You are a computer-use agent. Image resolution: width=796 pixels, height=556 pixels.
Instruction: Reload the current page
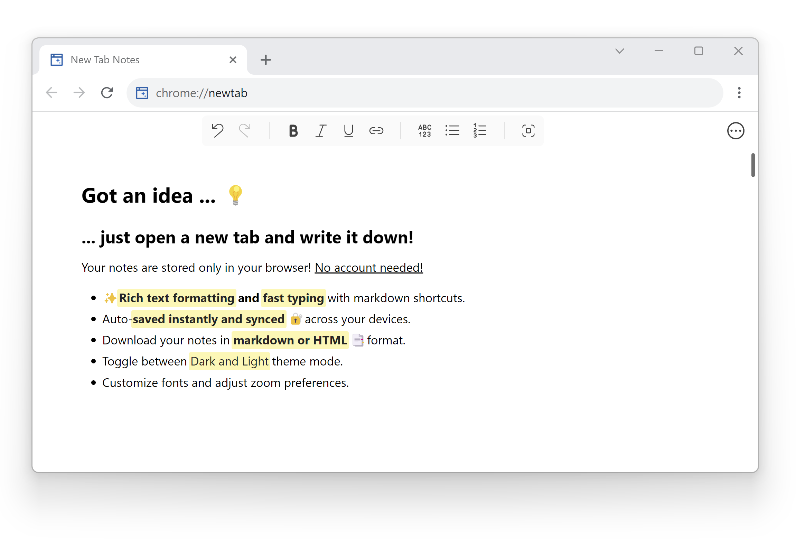[x=107, y=93]
